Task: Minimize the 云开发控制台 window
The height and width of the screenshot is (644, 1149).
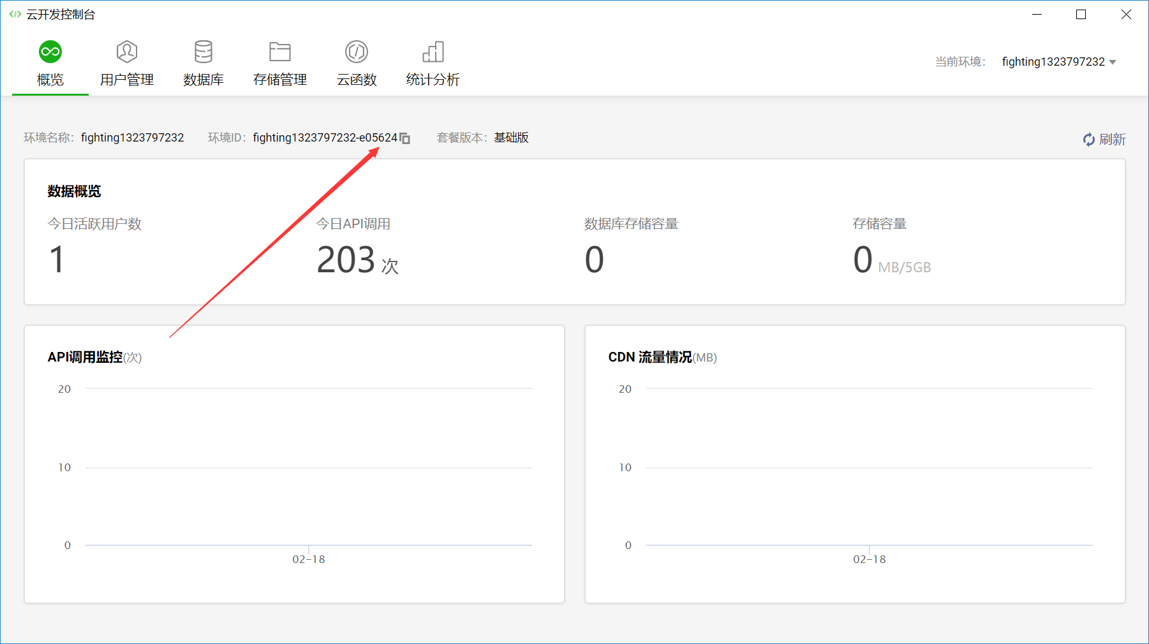Action: (x=1037, y=14)
